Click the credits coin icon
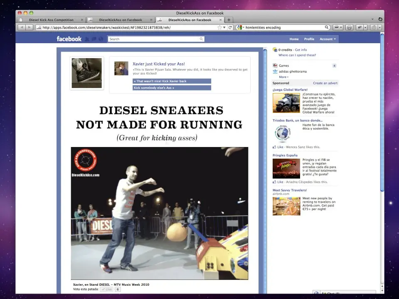The image size is (399, 299). [275, 50]
